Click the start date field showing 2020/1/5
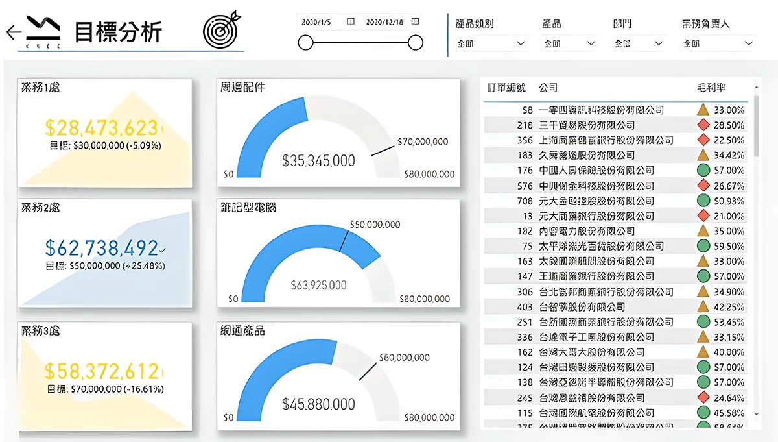This screenshot has height=442, width=778. (x=316, y=21)
